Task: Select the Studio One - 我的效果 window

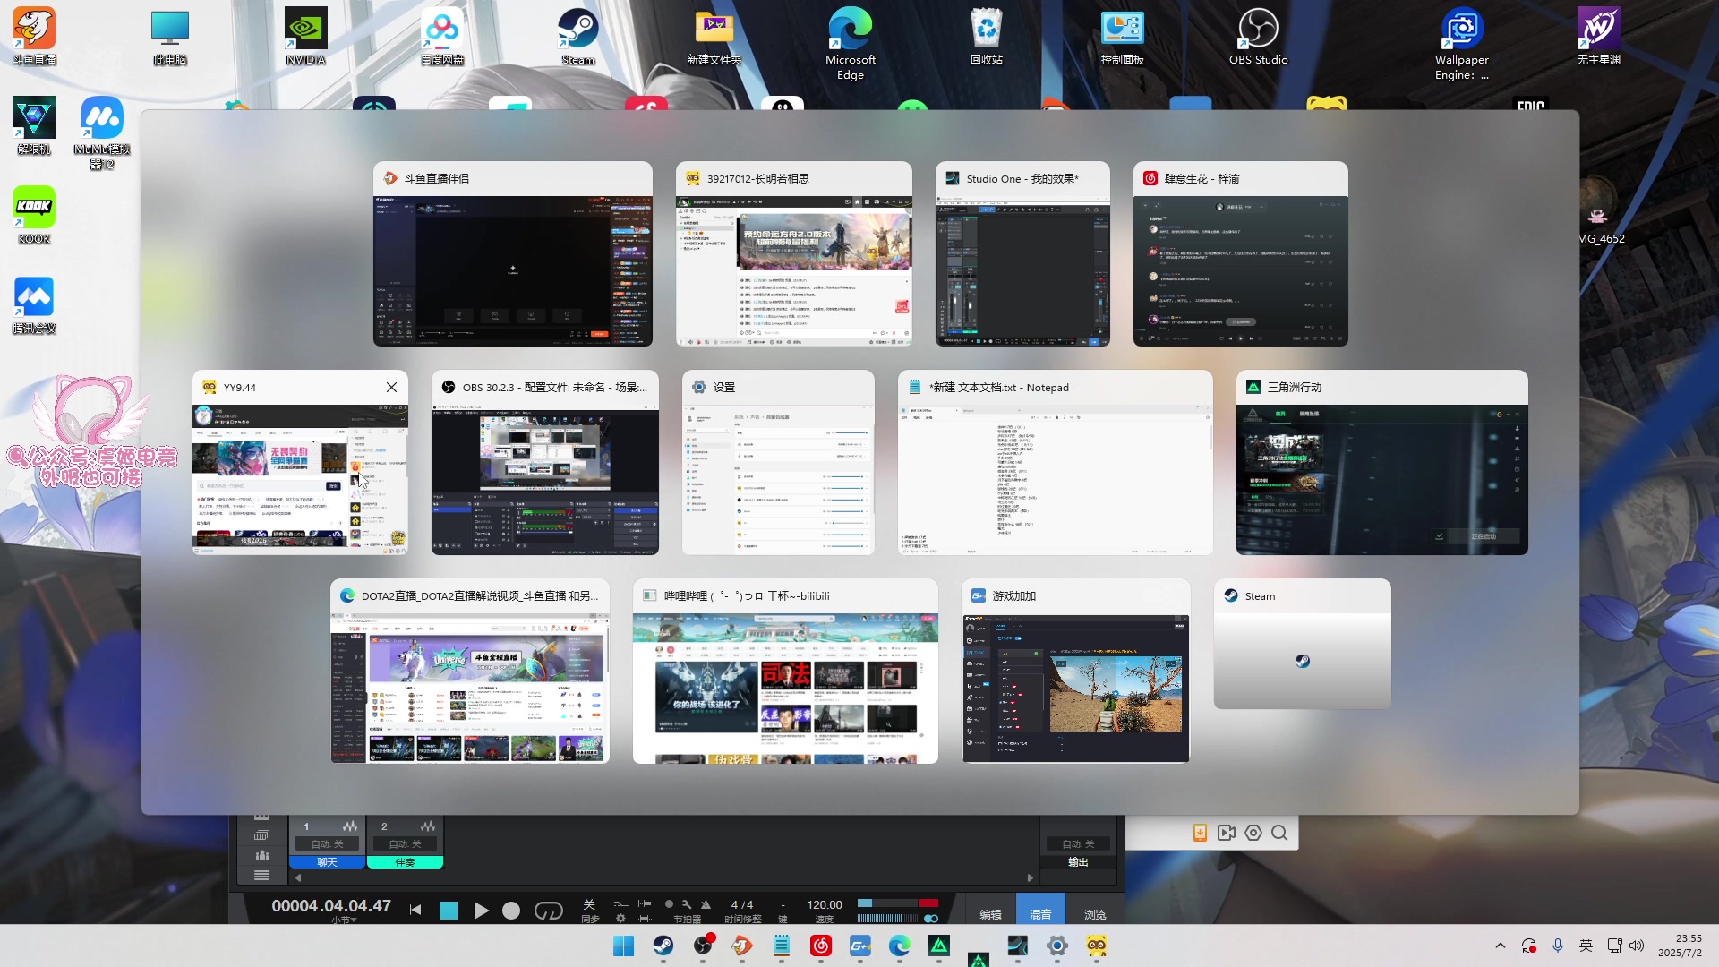Action: point(1022,254)
